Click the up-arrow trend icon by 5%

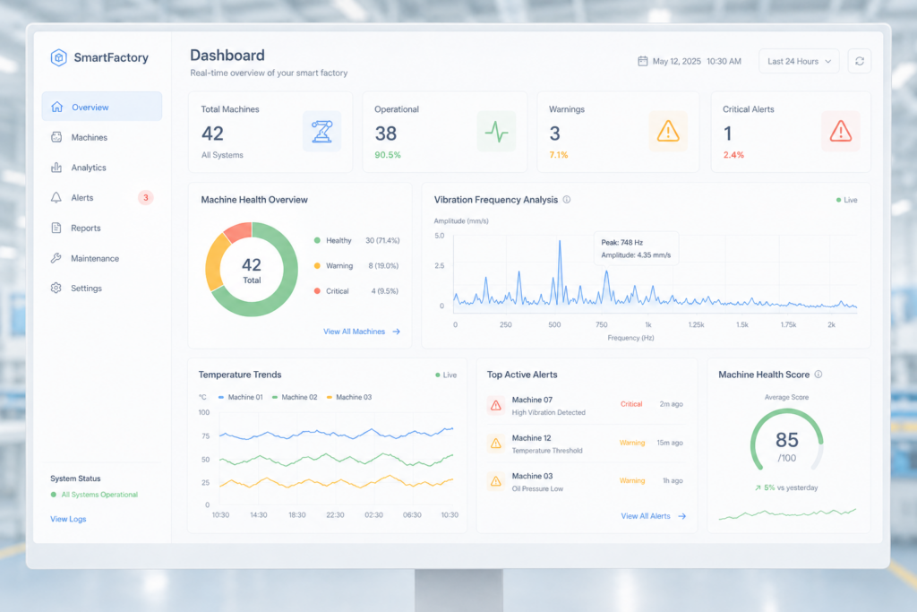[x=758, y=487]
